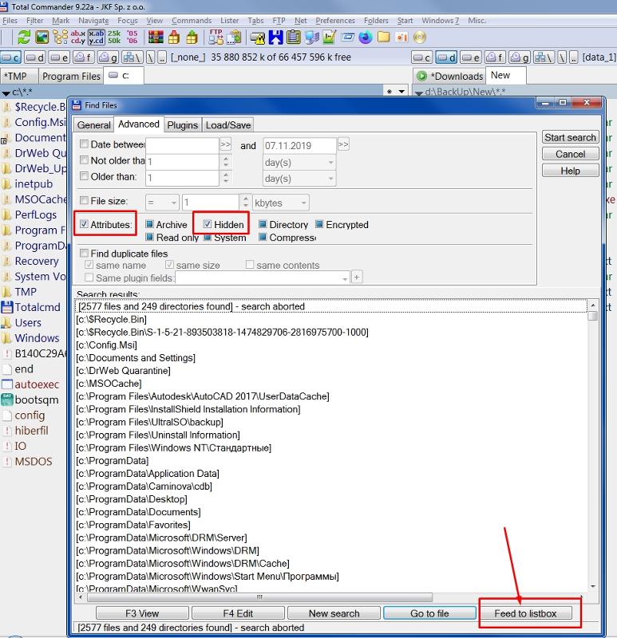The height and width of the screenshot is (638, 617).
Task: Click the search results vertical scrollbar thumb
Action: click(x=593, y=316)
